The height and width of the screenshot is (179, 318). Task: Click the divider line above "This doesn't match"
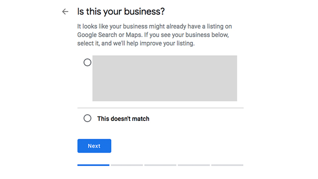[160, 108]
